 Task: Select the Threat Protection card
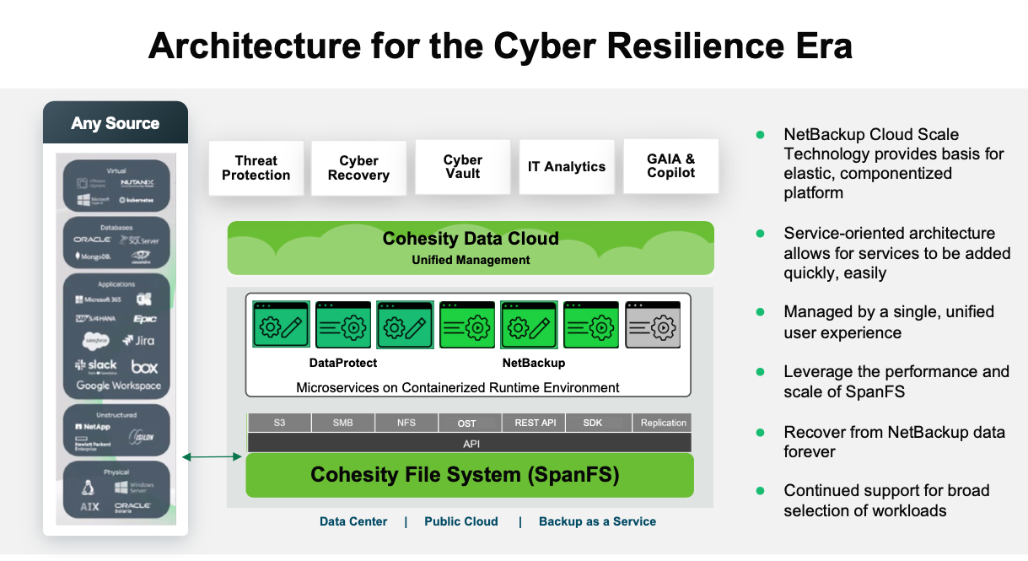[x=256, y=168]
